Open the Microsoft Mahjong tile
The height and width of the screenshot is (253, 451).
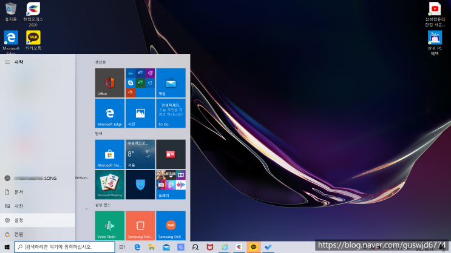110,185
